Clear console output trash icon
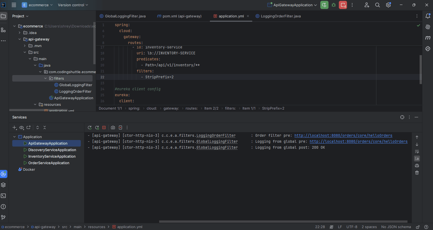433x230 pixels. pos(417,173)
